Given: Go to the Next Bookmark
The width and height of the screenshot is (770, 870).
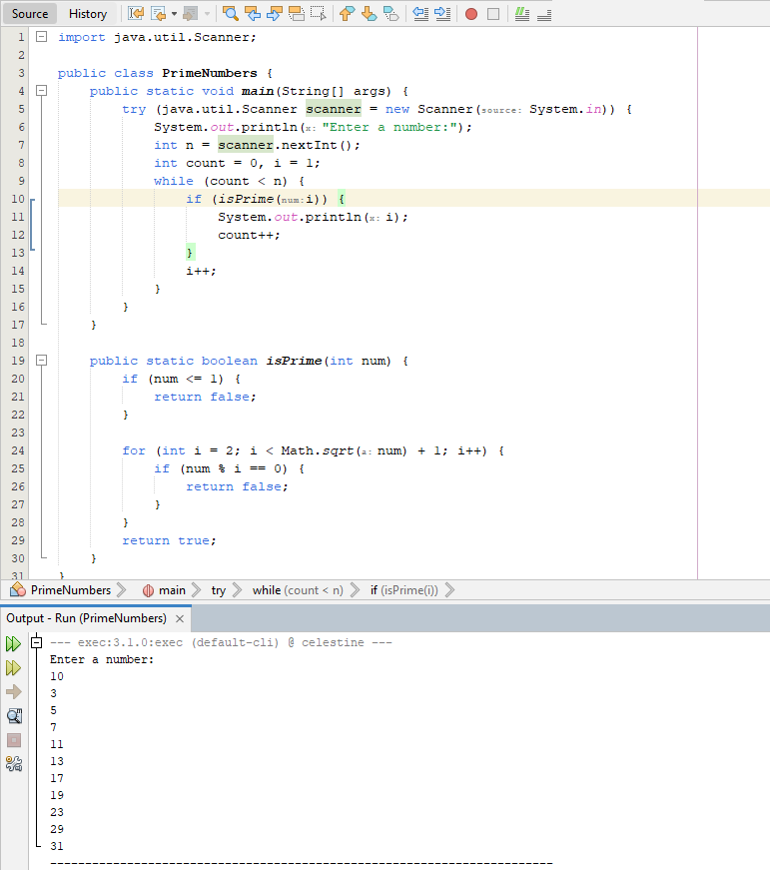Looking at the screenshot, I should pyautogui.click(x=369, y=13).
